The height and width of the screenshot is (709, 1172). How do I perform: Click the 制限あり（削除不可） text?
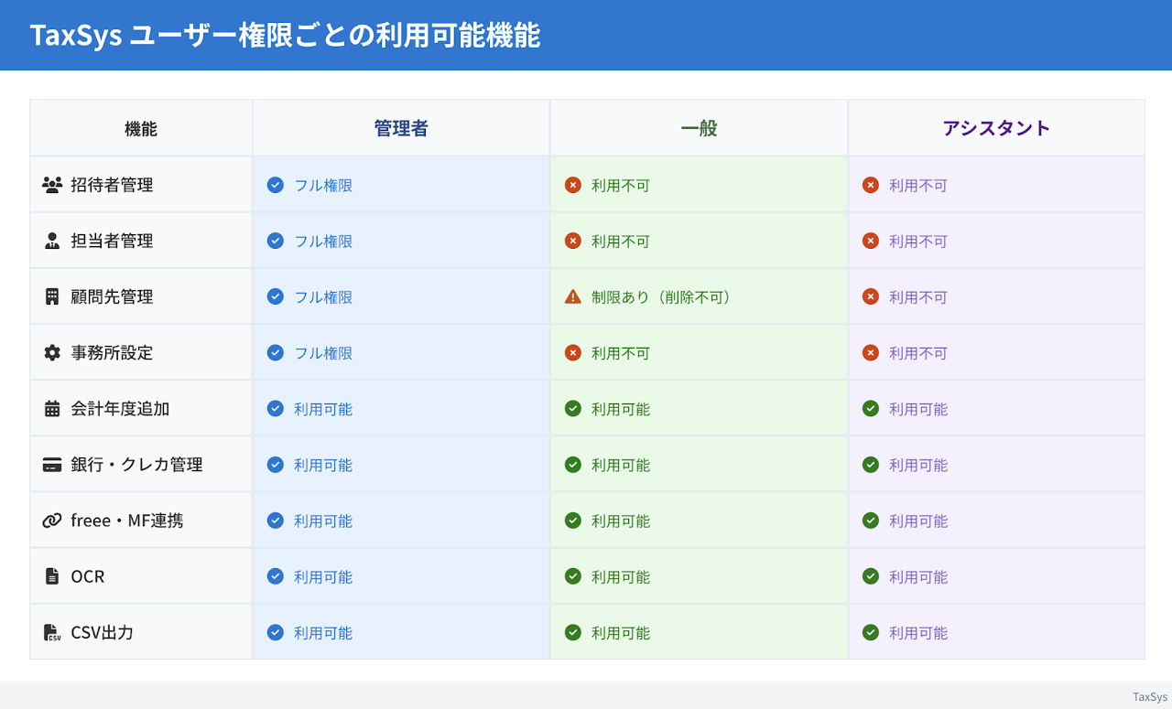(x=661, y=297)
